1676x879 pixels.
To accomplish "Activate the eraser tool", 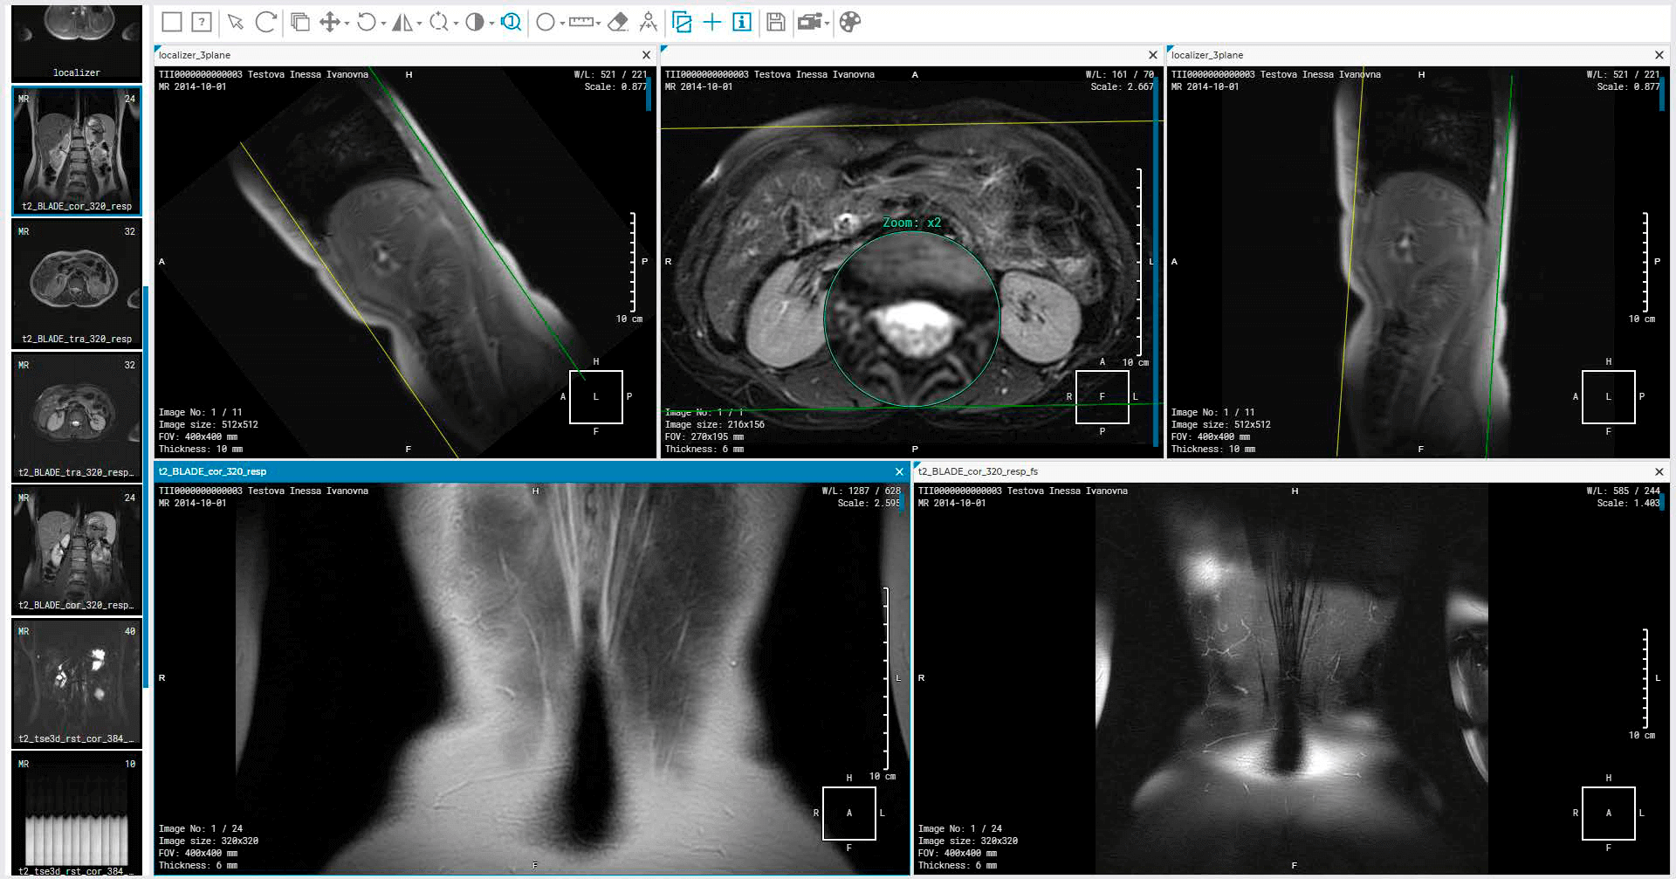I will [619, 23].
